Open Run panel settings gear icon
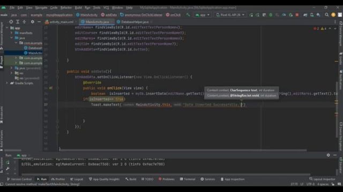343x192 pixels. [328, 155]
